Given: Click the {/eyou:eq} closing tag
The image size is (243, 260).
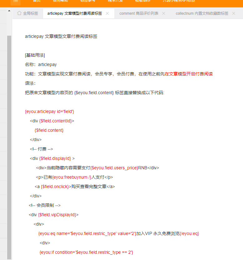Looking at the screenshot, I should point(189,234).
